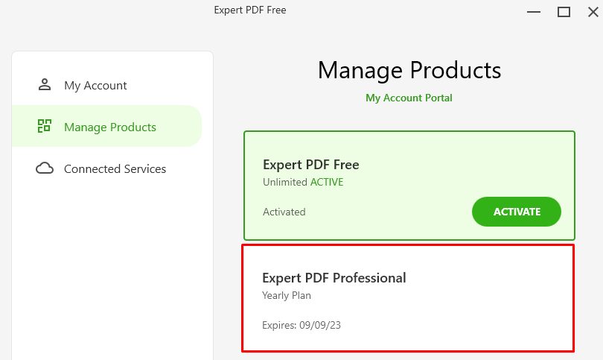The width and height of the screenshot is (603, 360).
Task: Maximize the Expert PDF Free window
Action: 564,12
